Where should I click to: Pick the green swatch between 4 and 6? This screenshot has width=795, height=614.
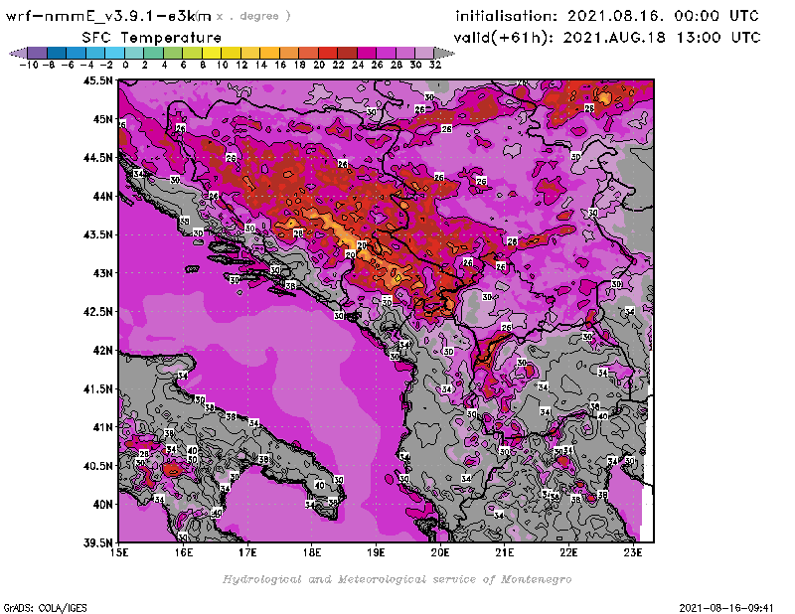173,53
